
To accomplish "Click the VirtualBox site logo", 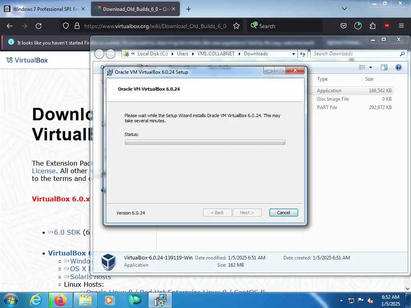I will tap(27, 60).
